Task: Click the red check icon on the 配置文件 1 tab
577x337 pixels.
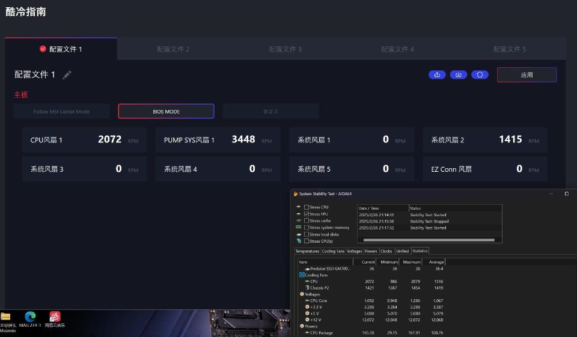Action: click(x=43, y=49)
